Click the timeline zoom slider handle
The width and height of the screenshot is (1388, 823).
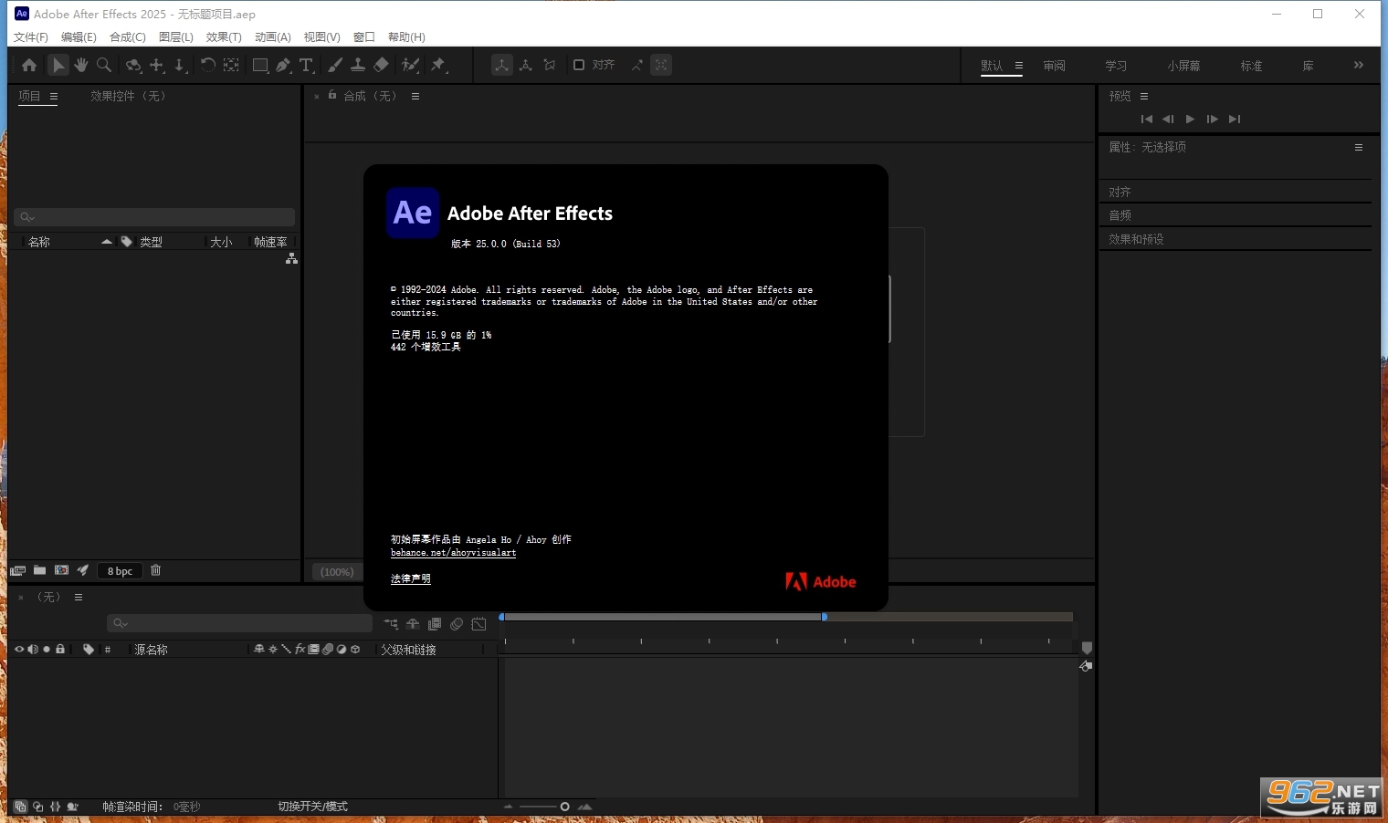point(564,807)
